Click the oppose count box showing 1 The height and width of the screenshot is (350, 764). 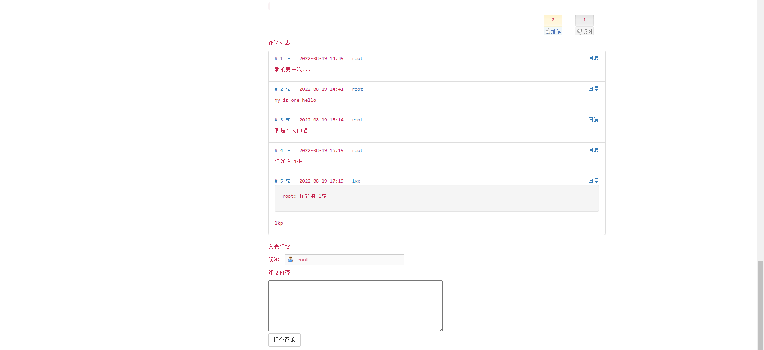pos(584,20)
